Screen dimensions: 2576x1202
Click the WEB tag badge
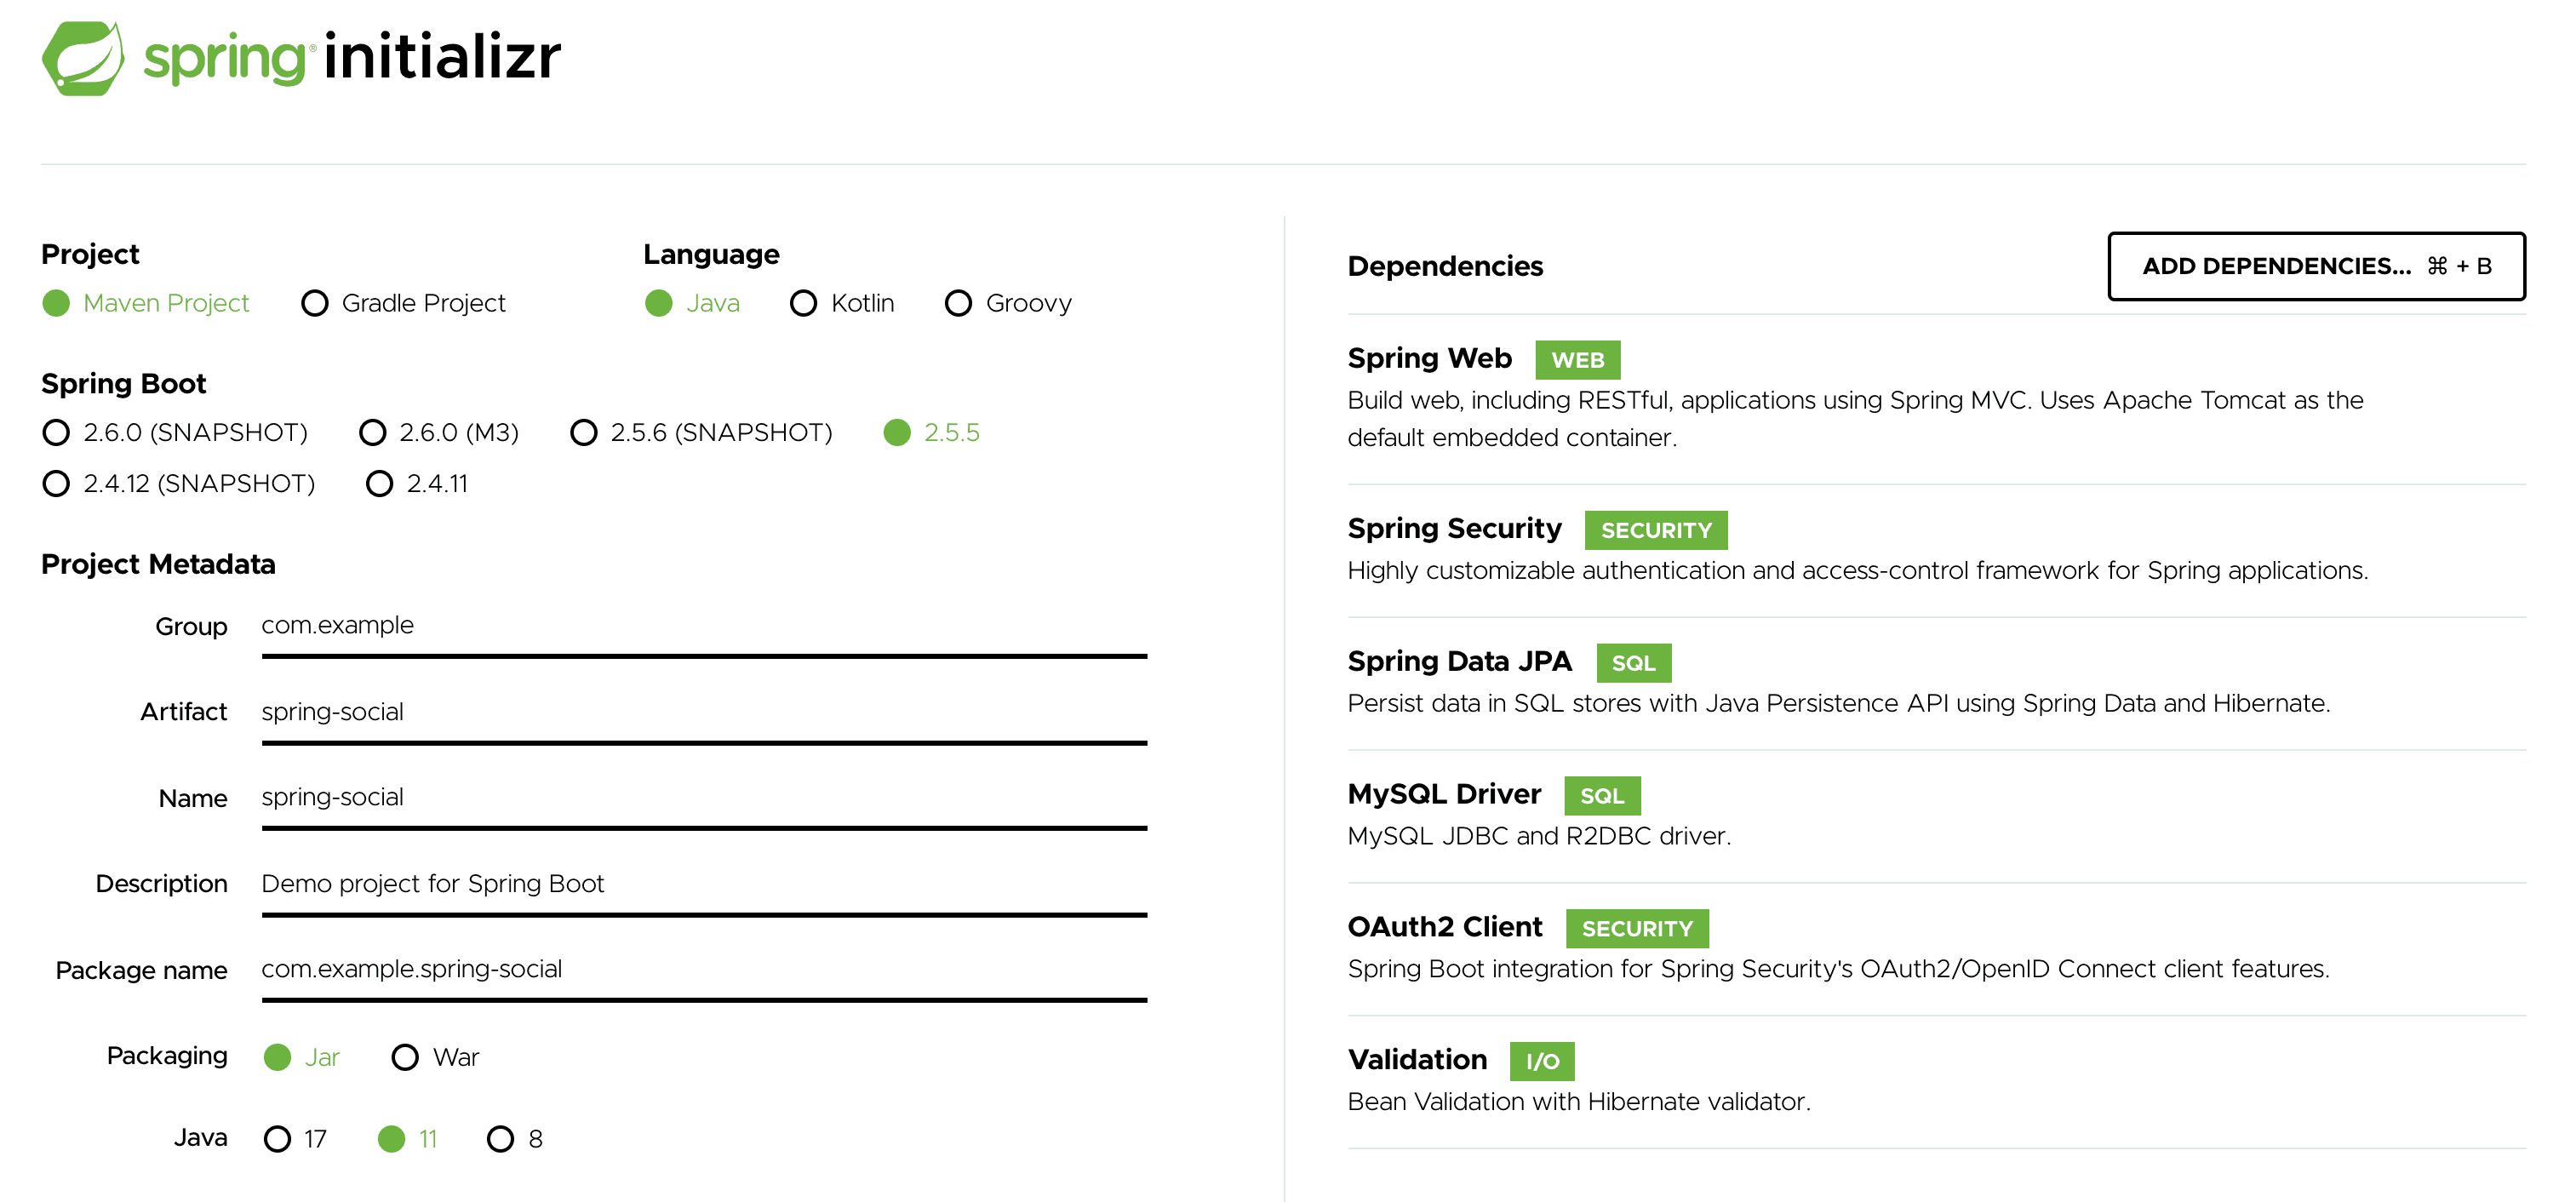(x=1577, y=359)
